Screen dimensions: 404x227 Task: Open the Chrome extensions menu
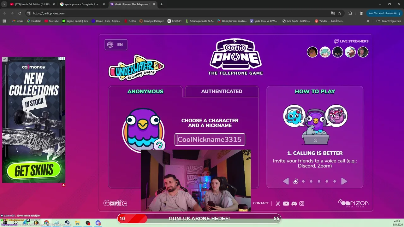click(x=350, y=13)
